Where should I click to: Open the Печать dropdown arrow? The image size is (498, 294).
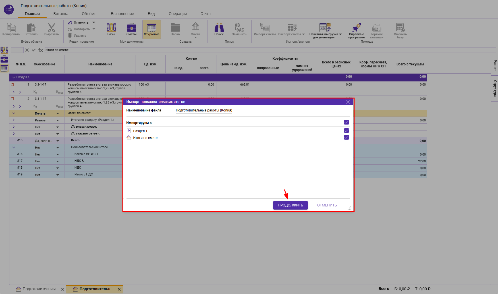[58, 113]
